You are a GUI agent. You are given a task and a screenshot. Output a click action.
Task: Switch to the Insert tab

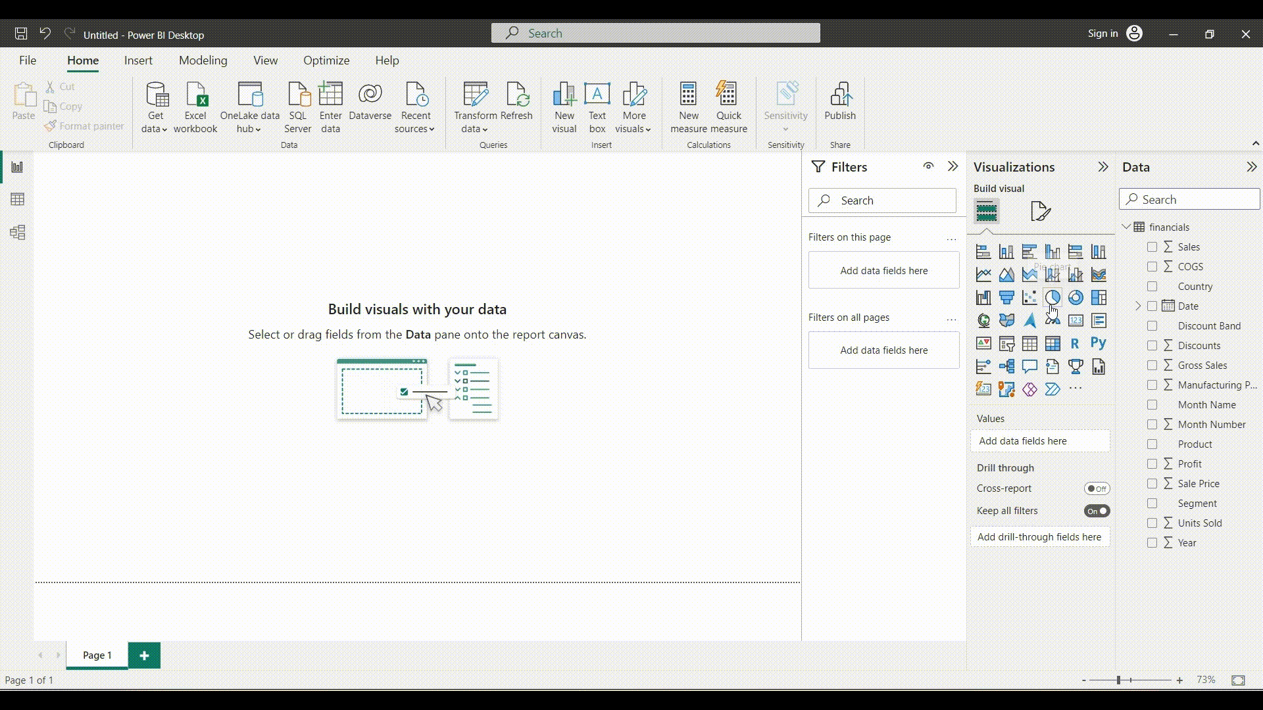[x=138, y=60]
